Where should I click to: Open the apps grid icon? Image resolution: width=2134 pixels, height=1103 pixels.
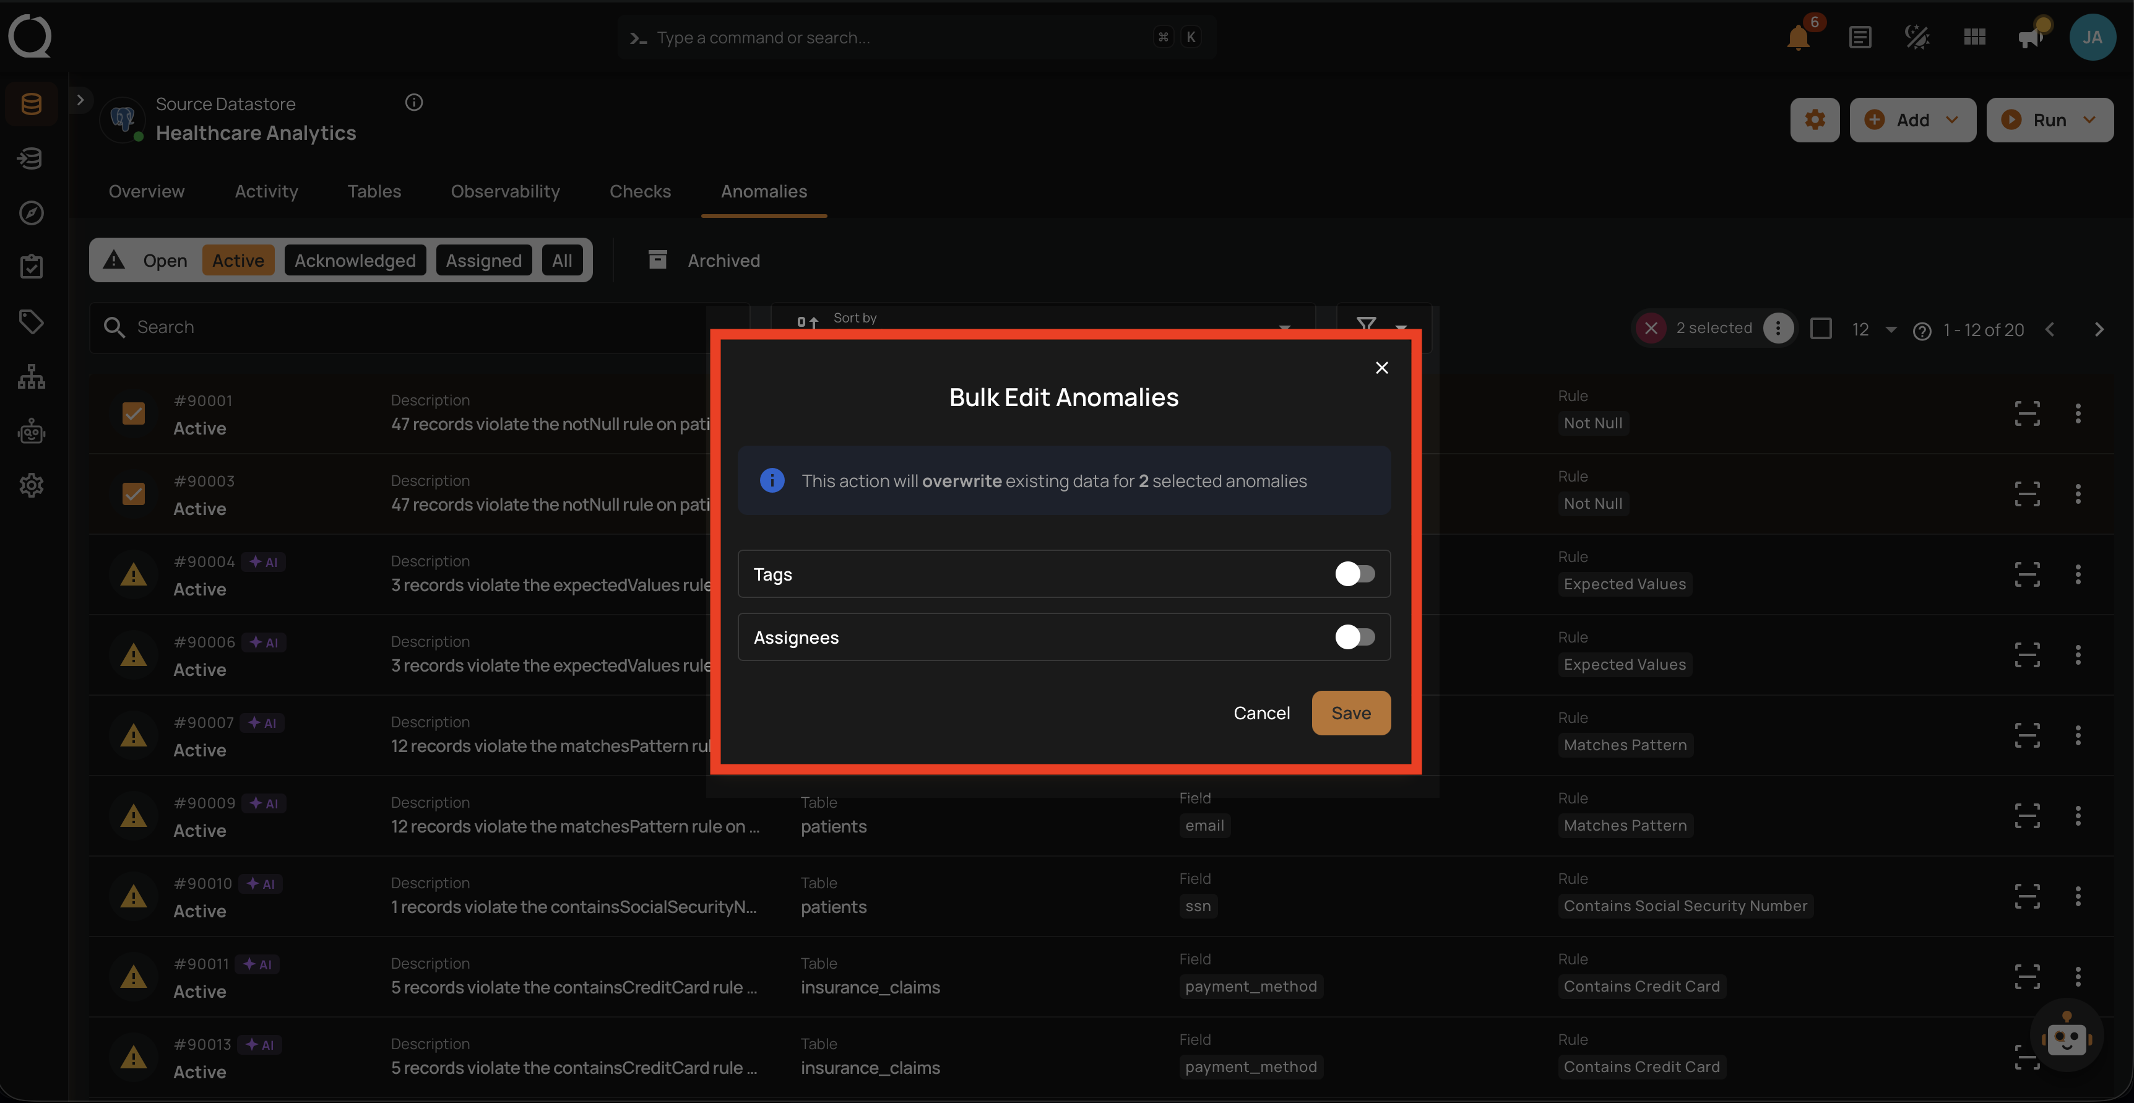click(x=1974, y=37)
